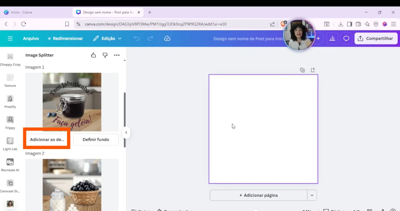This screenshot has width=400, height=211.
Task: Open the Pixelify app in the sidebar
Action: (x=10, y=101)
